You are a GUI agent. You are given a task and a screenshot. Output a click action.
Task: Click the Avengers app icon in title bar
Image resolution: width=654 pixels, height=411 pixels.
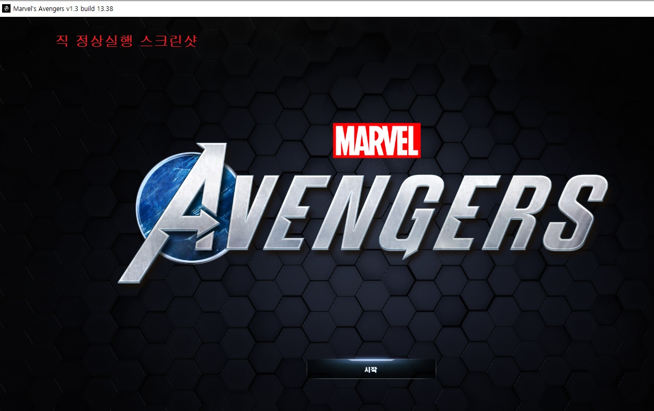pos(6,8)
